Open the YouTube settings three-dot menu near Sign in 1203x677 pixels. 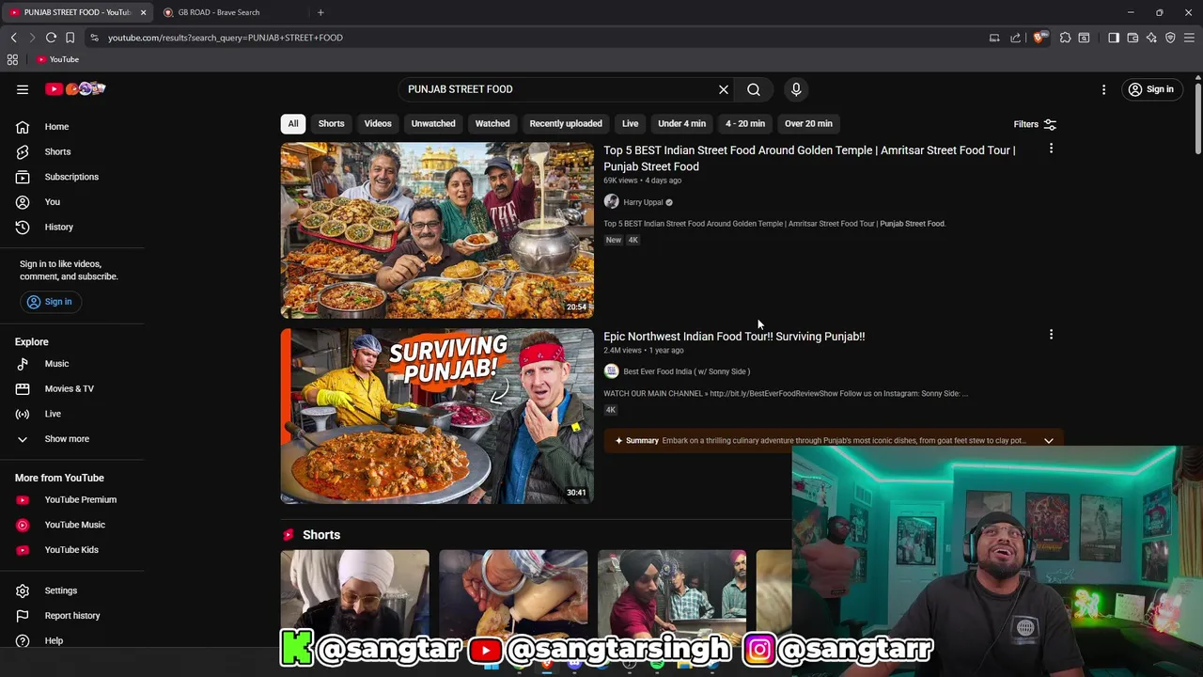pyautogui.click(x=1104, y=89)
